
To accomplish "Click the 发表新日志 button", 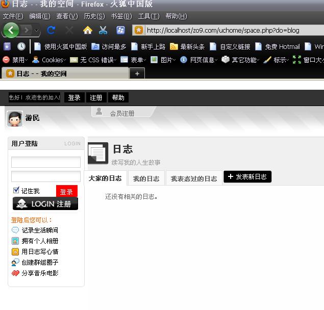I will pos(247,177).
